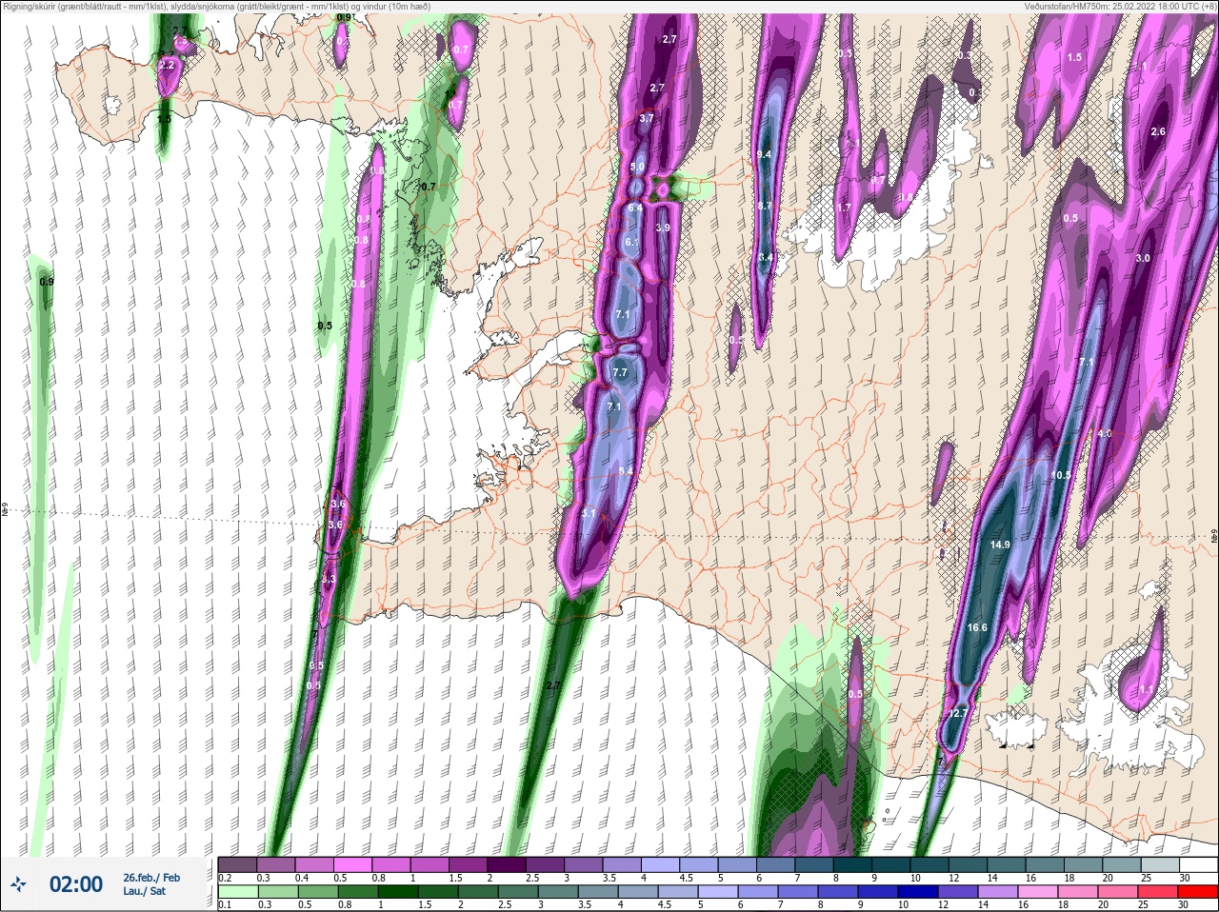The height and width of the screenshot is (912, 1219).
Task: Click the 0.2 label in the top legend row
Action: [x=225, y=878]
